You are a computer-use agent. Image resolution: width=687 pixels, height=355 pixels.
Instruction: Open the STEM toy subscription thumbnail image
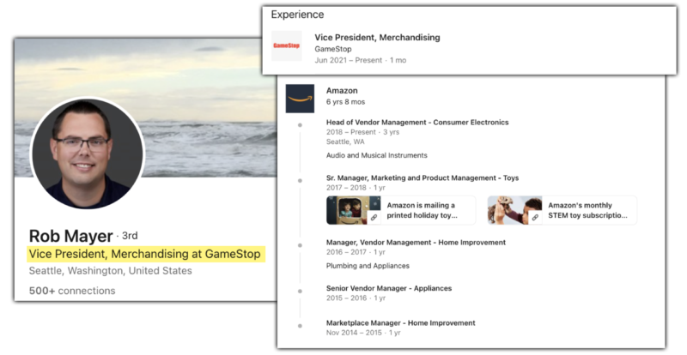(x=514, y=210)
